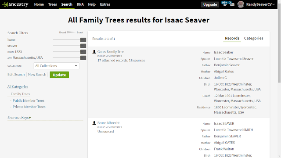This screenshot has height=158, width=281.
Task: Click the name Isaac SEAVER in second result
Action: click(x=224, y=123)
